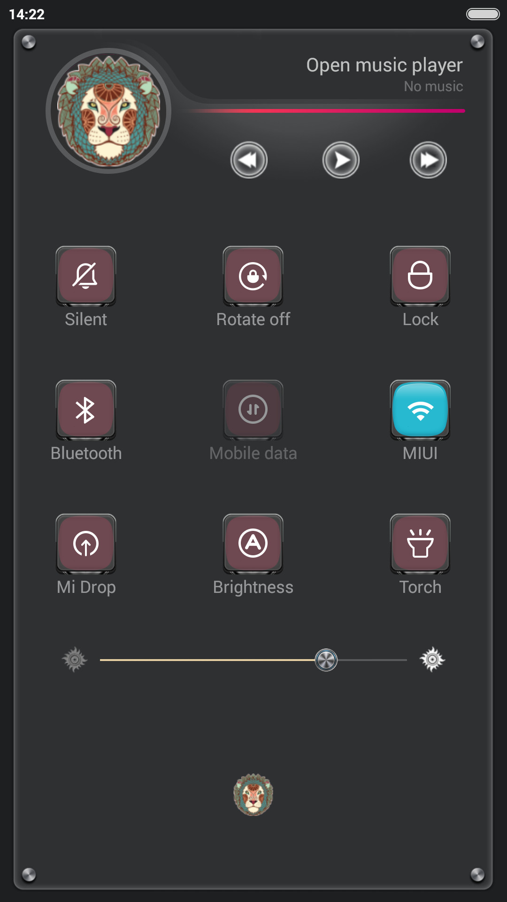Tap the Rotate off tile
Screen dimensions: 507x902
click(x=253, y=276)
